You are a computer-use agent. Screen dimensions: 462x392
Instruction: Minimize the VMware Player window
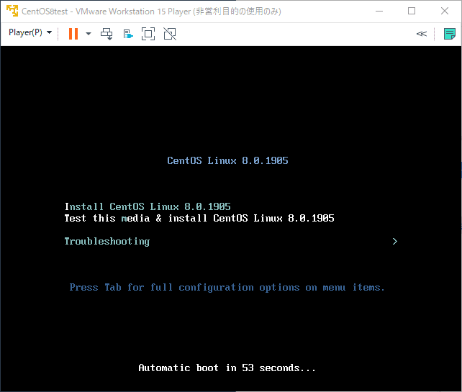pos(379,11)
